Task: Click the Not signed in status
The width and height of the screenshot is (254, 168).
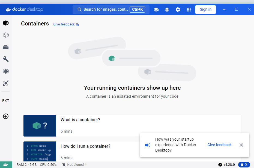Action: coord(75,165)
